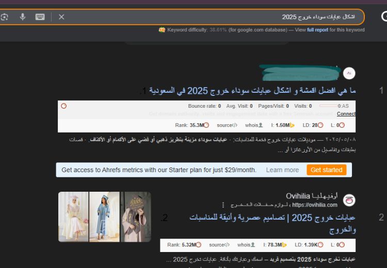Open the beige embroidered abaya thumbnail
This screenshot has width=387, height=268.
pyautogui.click(x=136, y=216)
